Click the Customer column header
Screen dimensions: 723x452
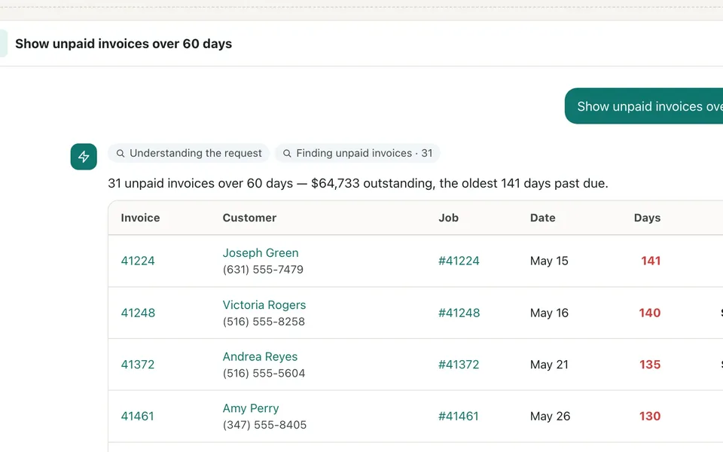point(249,218)
